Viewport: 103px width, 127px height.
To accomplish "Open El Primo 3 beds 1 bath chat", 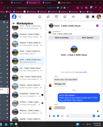I will pos(28,103).
